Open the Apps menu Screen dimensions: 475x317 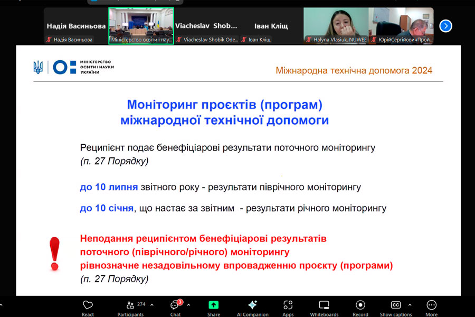pyautogui.click(x=288, y=308)
